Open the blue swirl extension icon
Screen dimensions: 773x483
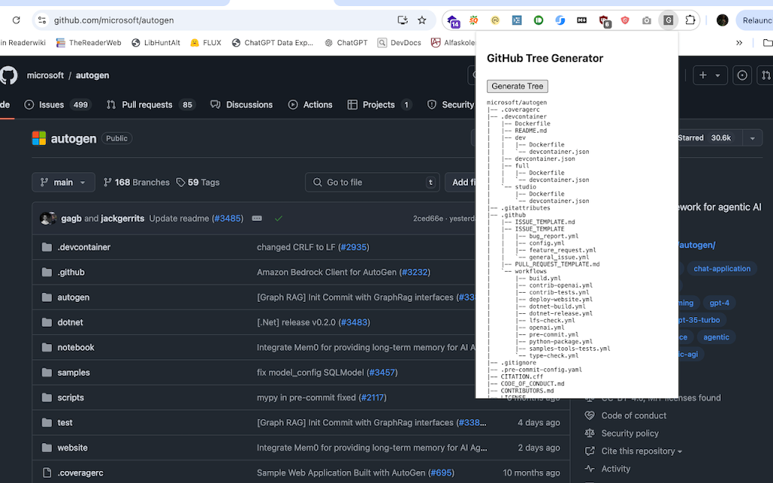(x=560, y=20)
